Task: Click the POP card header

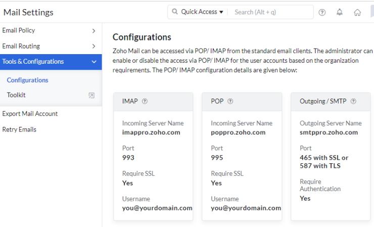Action: click(x=242, y=102)
